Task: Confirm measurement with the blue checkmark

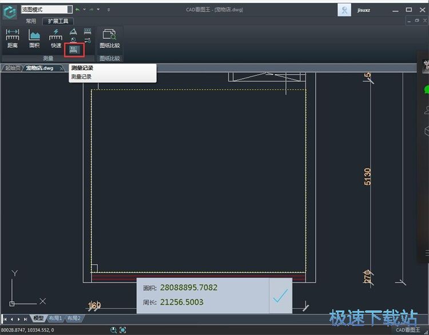Action: pyautogui.click(x=280, y=296)
